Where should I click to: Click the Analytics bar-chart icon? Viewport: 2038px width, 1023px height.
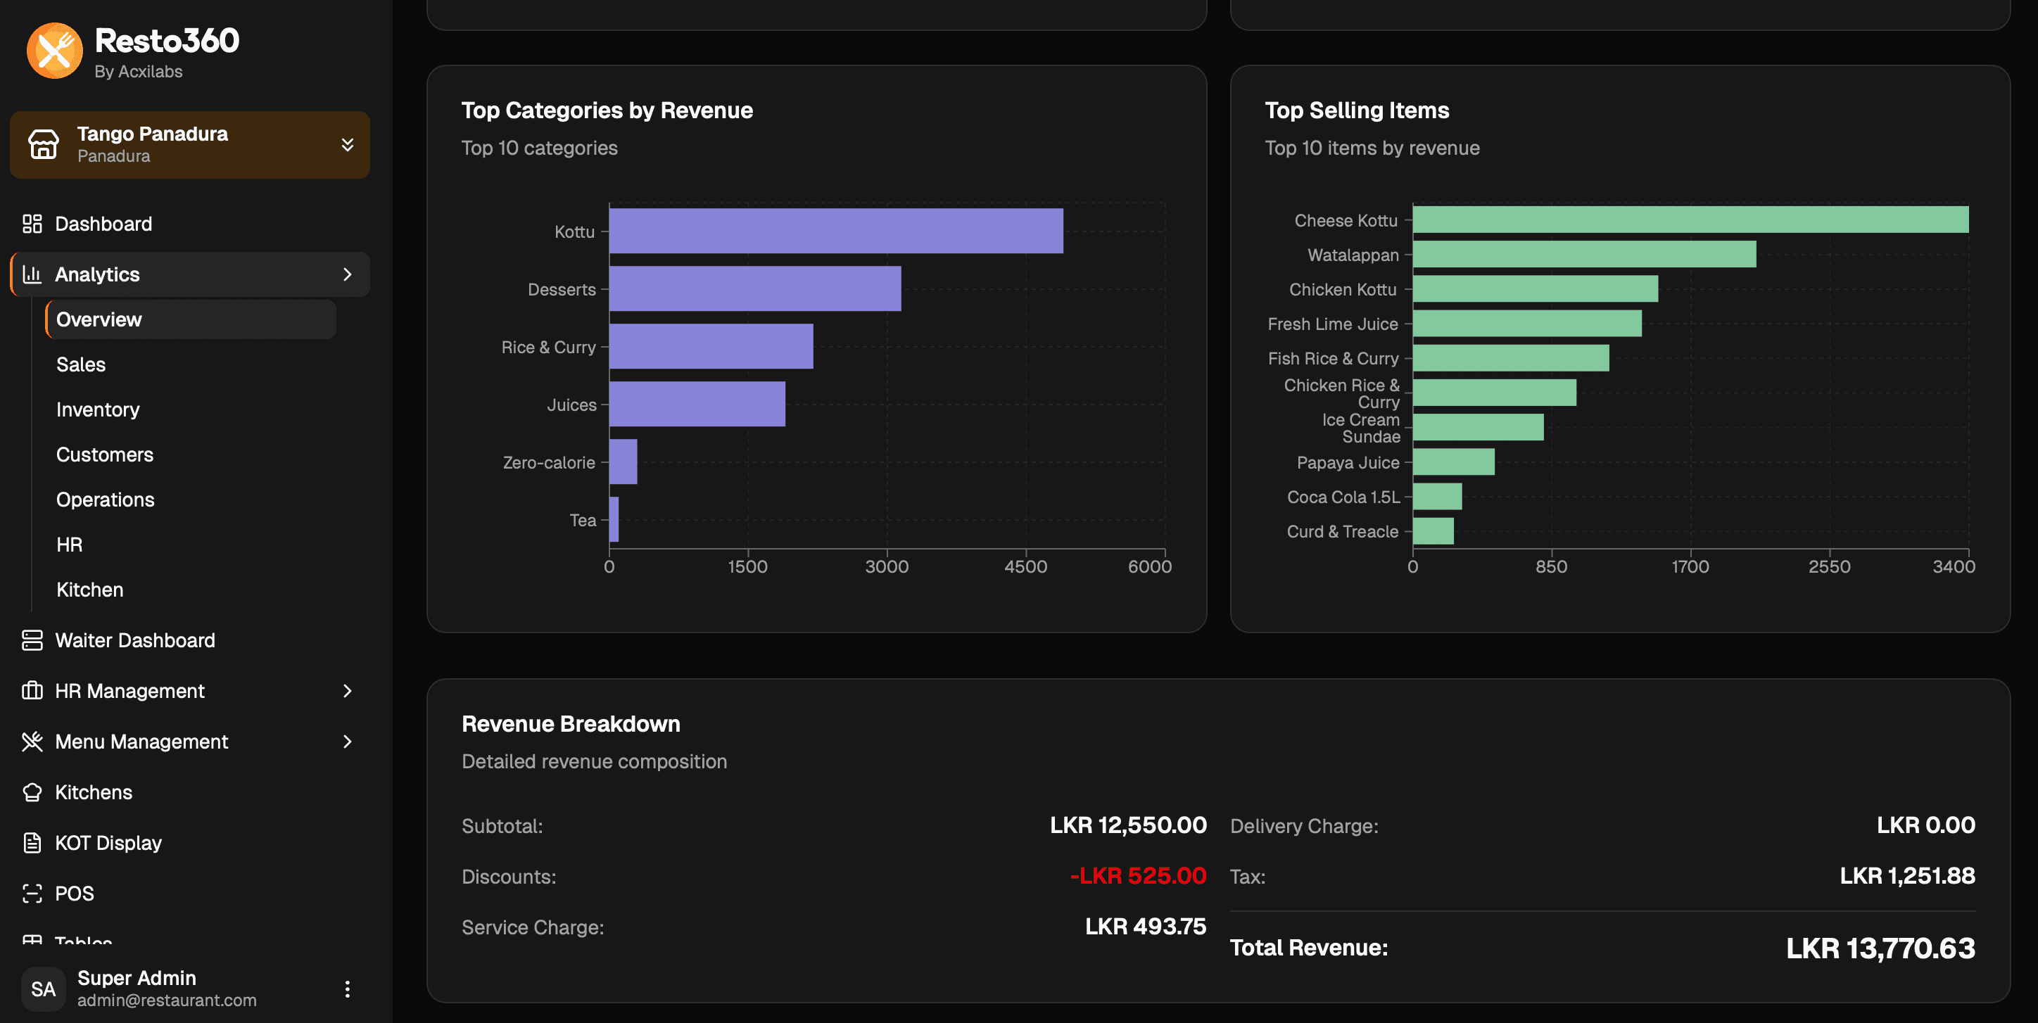(32, 274)
